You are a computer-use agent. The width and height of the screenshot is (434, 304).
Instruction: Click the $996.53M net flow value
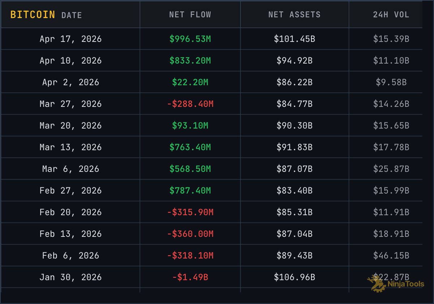(x=190, y=39)
